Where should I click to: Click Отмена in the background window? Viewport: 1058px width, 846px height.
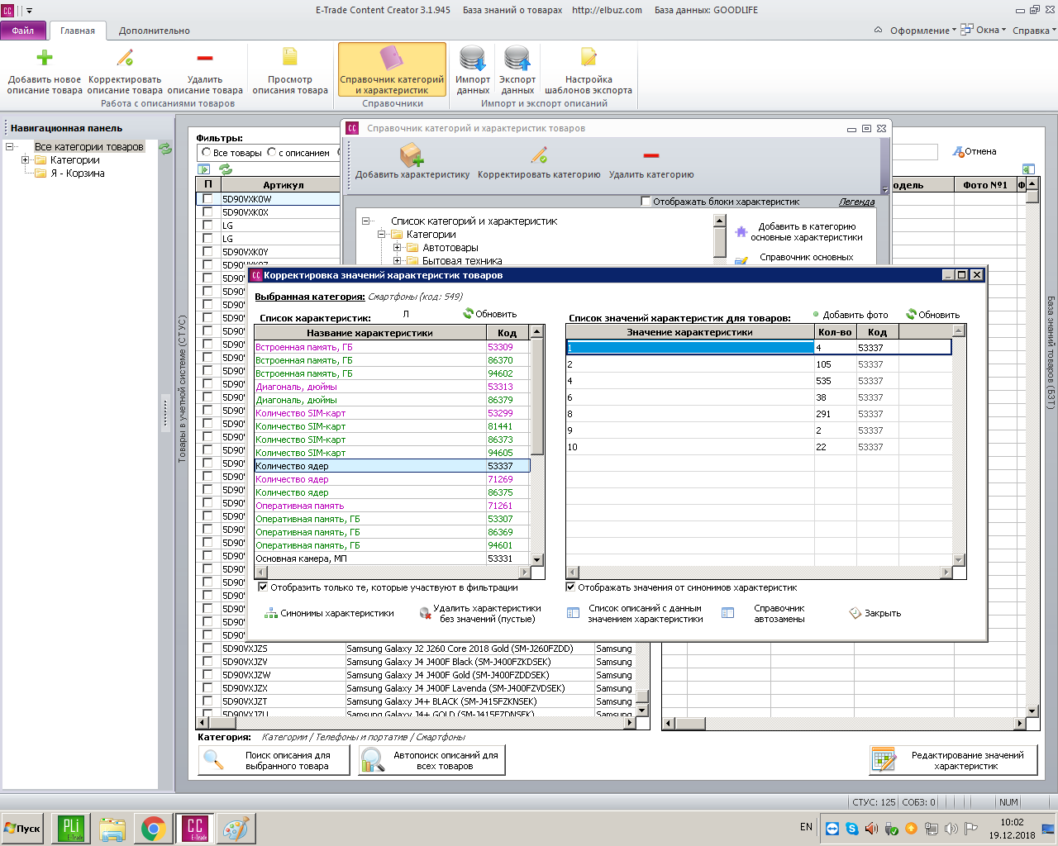pyautogui.click(x=975, y=152)
